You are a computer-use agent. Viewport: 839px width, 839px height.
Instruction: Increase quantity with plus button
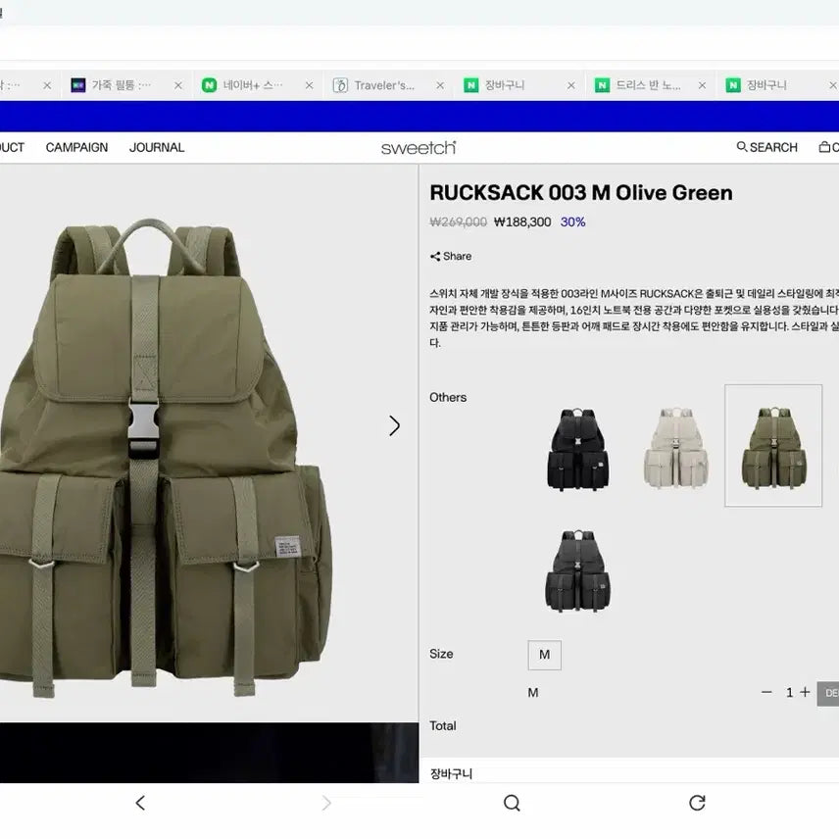tap(805, 692)
